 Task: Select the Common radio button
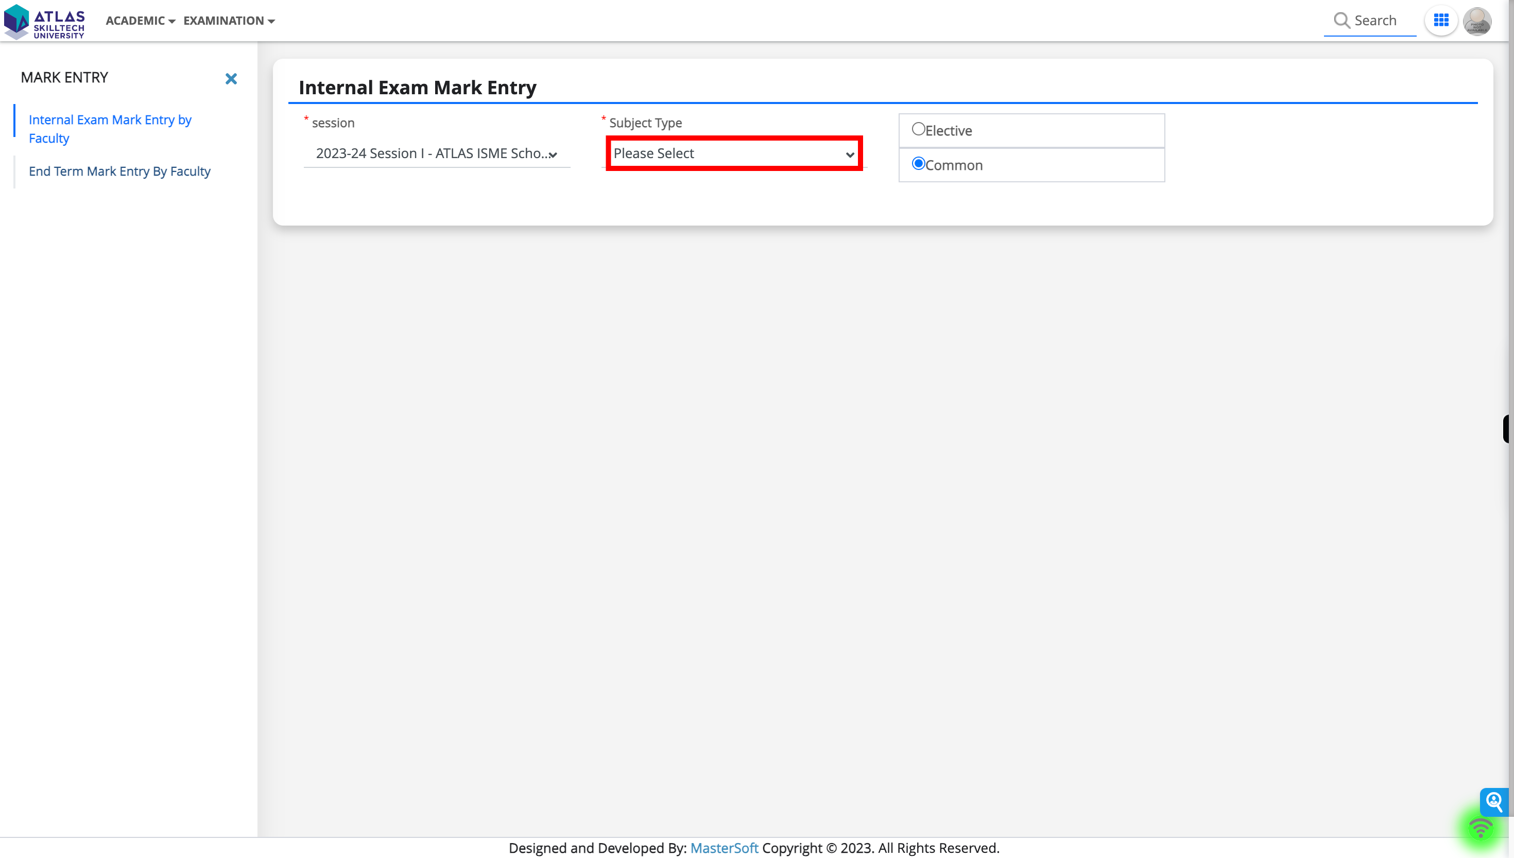[918, 163]
